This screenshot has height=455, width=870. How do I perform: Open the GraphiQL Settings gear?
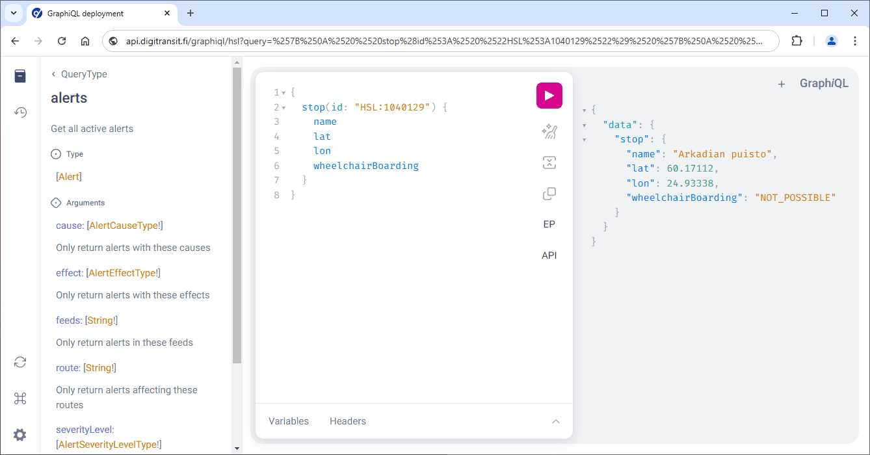(20, 435)
